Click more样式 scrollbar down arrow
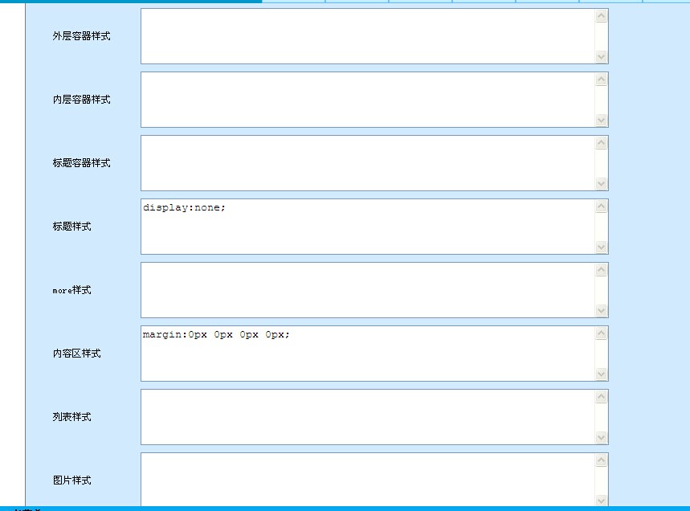The width and height of the screenshot is (690, 511). click(x=602, y=310)
